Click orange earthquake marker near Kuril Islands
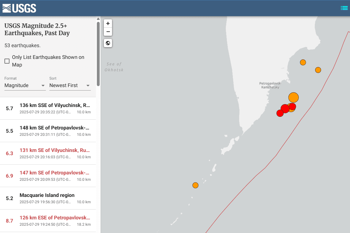350x233 pixels. point(196,185)
